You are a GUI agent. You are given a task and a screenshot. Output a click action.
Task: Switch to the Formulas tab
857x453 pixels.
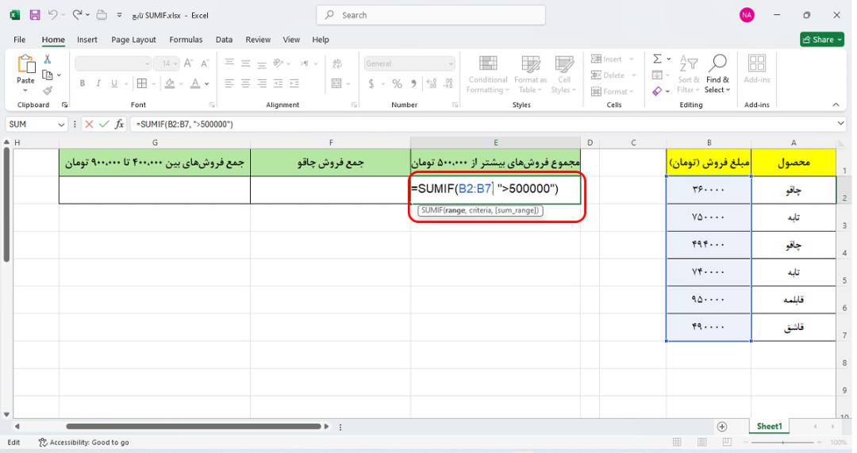pos(186,40)
